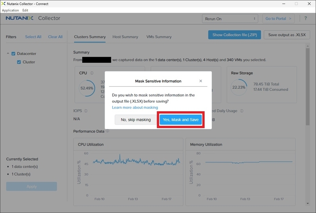
Task: Click the Performance Data info icon
Action: 107,131
